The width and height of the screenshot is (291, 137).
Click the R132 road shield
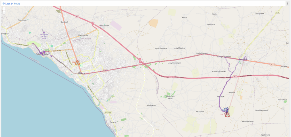click(x=277, y=12)
